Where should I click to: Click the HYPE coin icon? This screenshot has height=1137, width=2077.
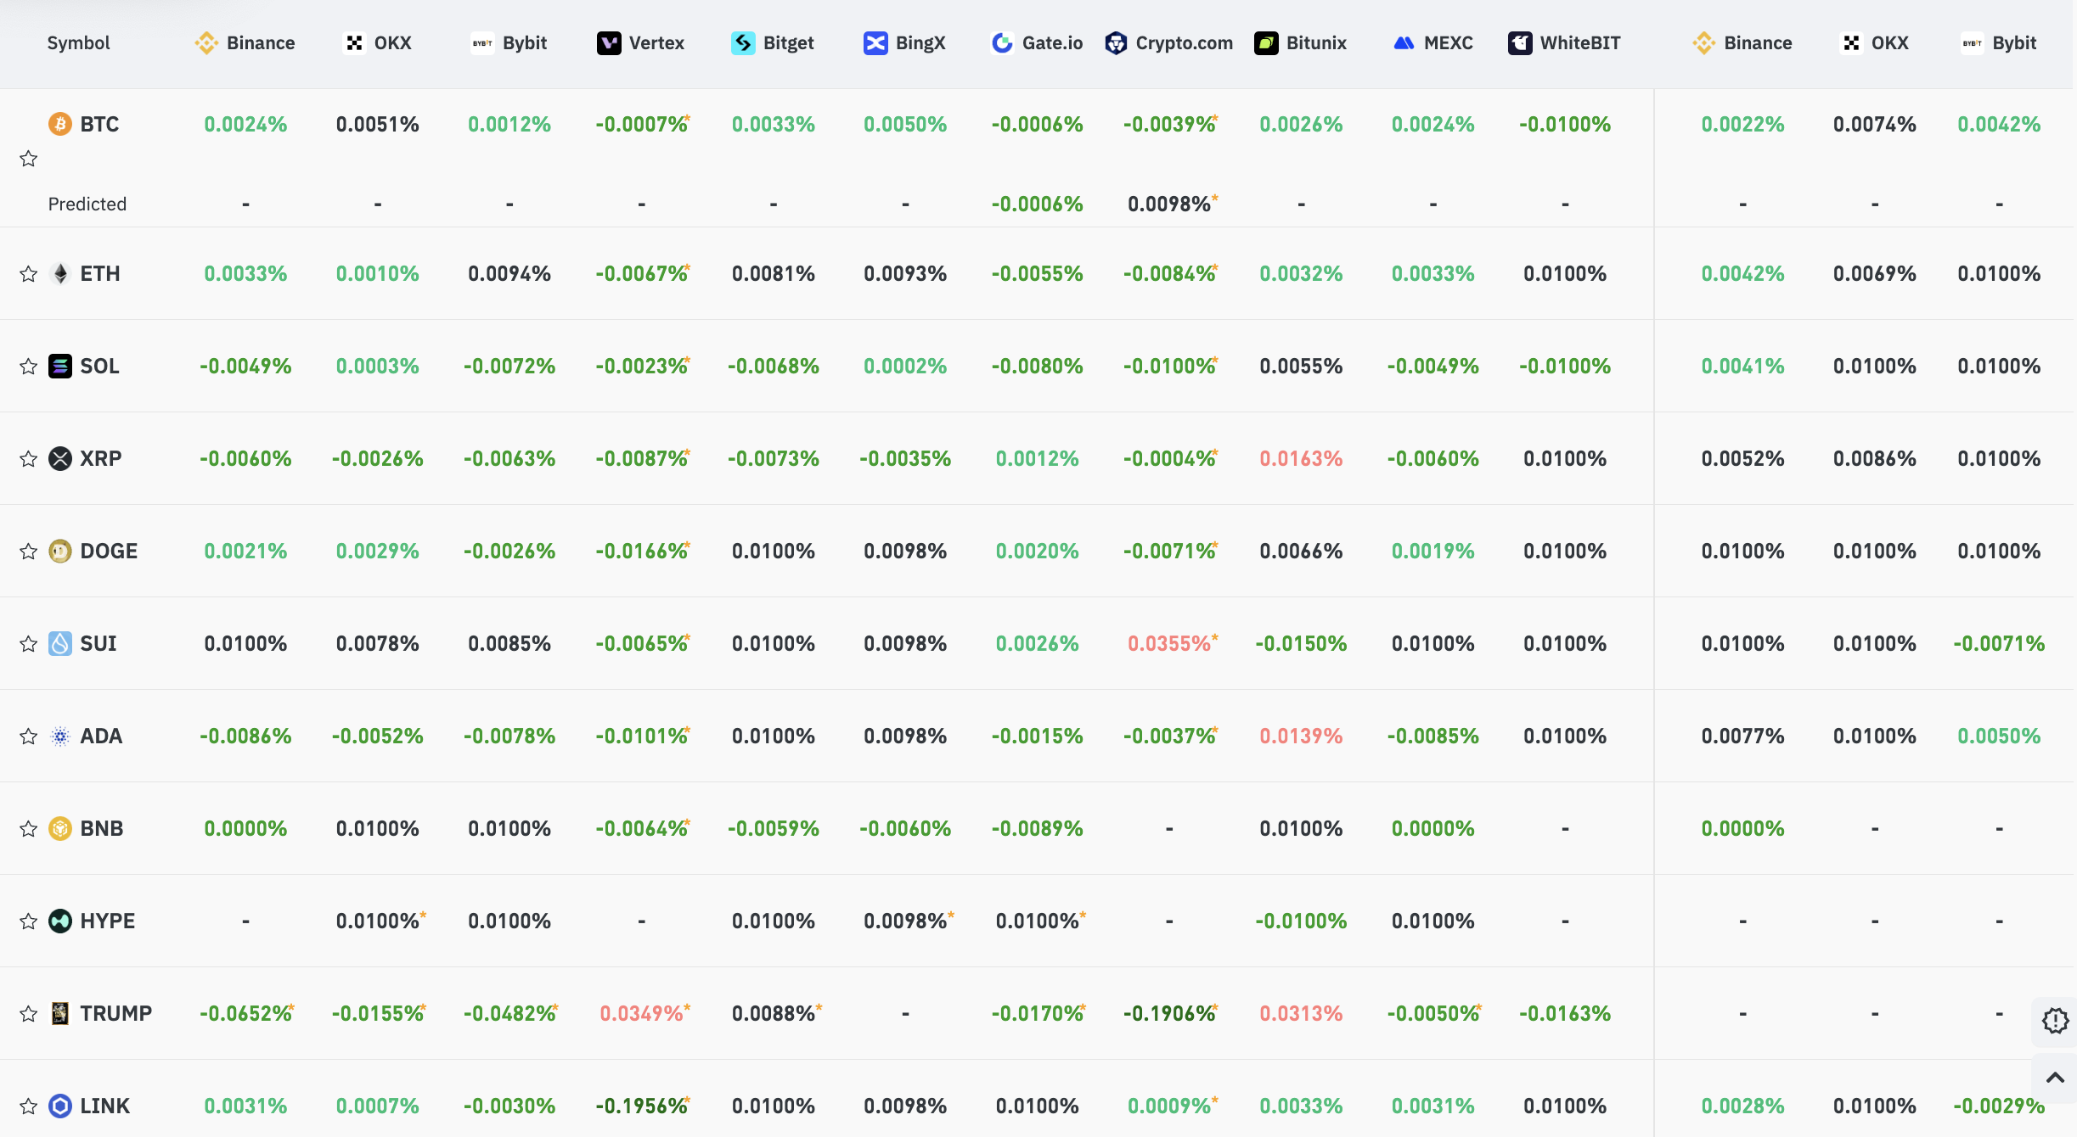pos(59,921)
